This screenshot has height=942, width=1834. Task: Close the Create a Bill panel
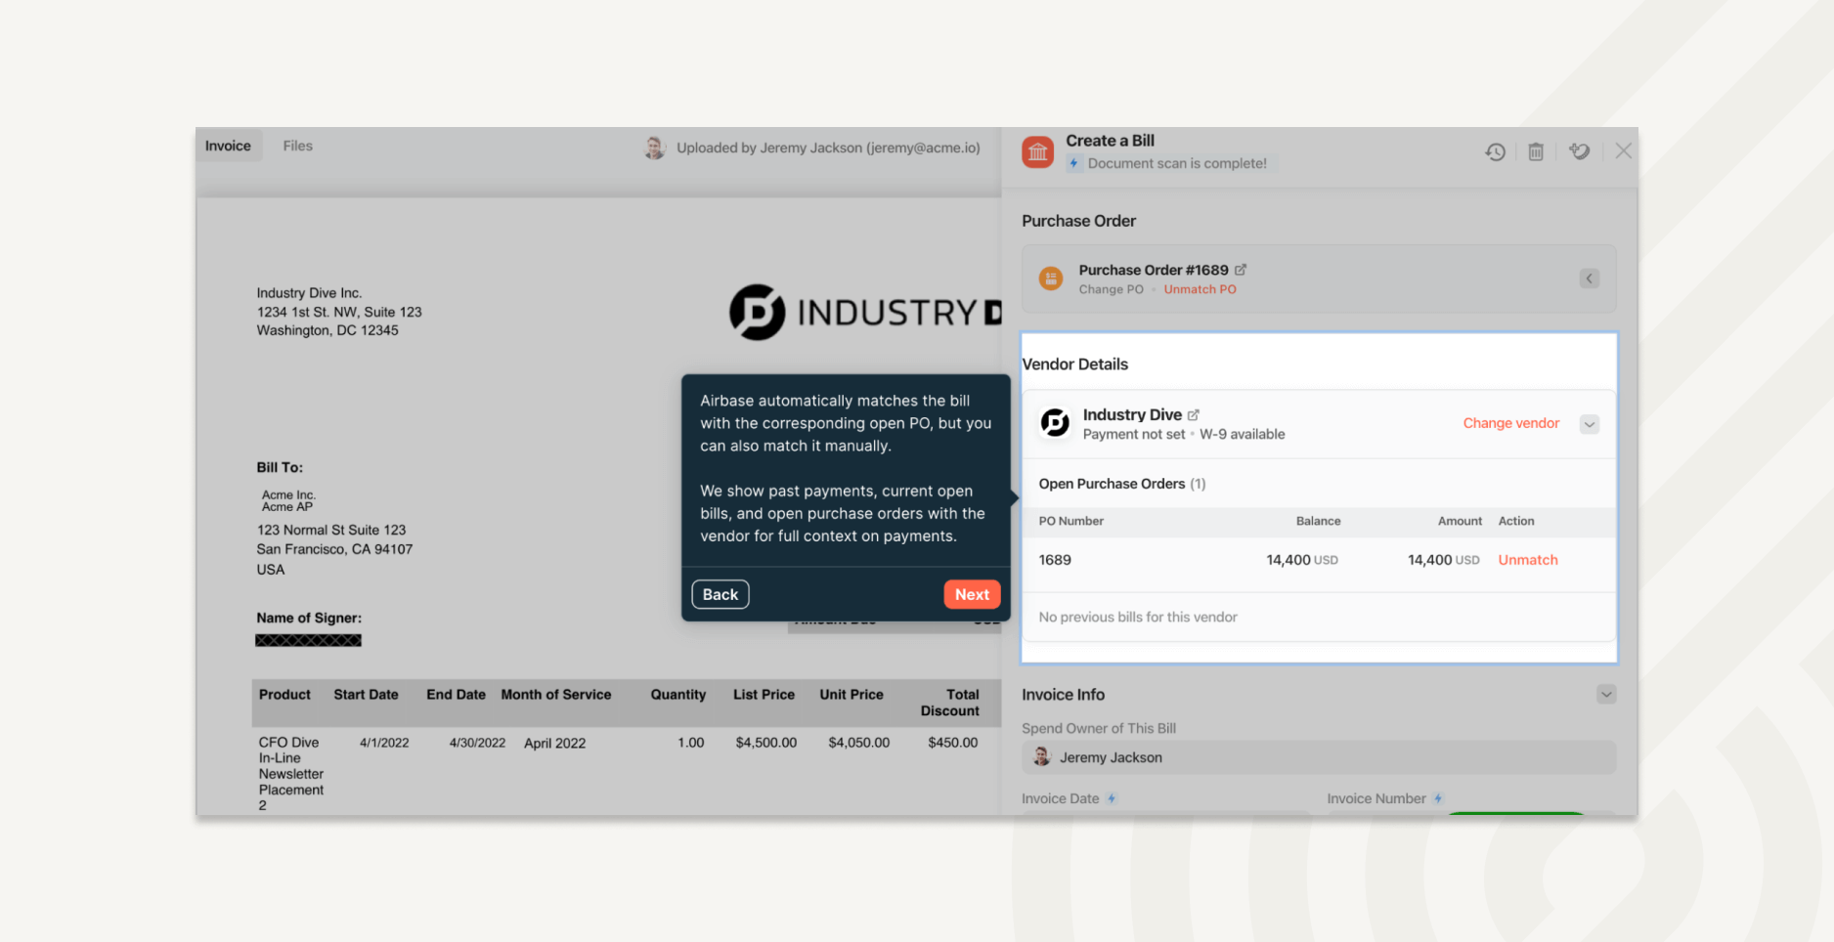pos(1624,150)
